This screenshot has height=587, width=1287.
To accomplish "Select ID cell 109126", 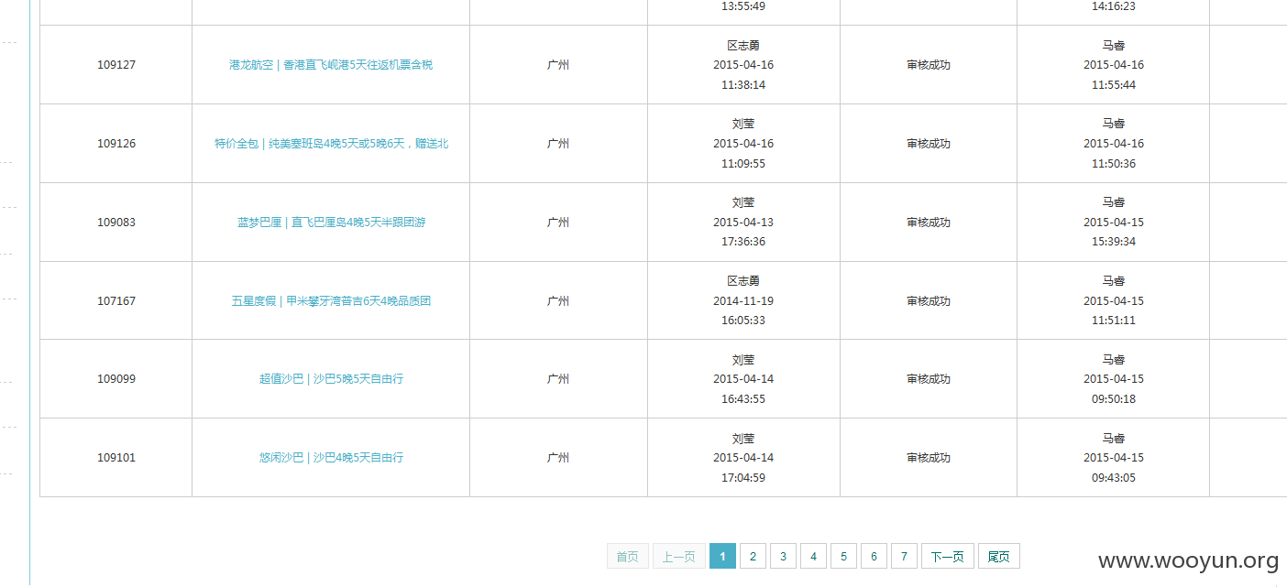I will click(116, 144).
